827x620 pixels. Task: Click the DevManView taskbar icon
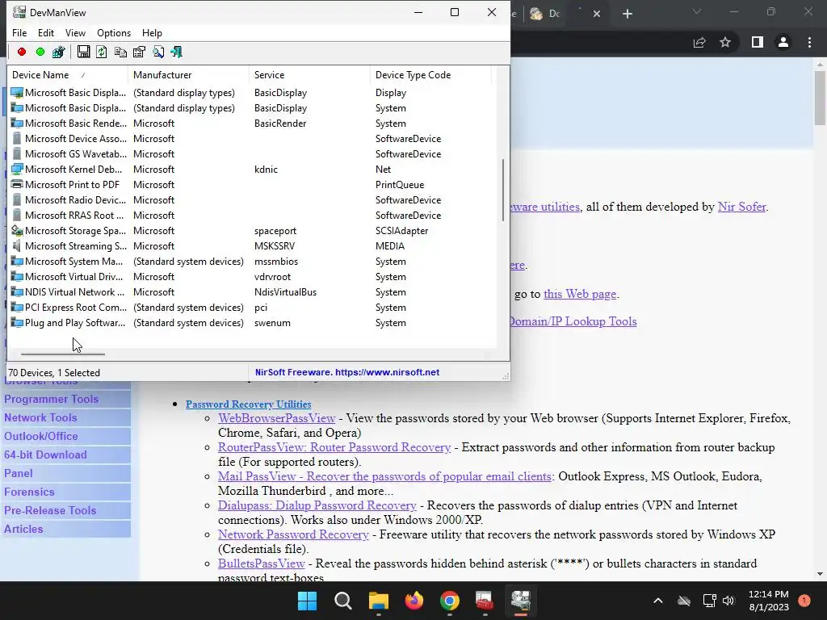pyautogui.click(x=521, y=601)
